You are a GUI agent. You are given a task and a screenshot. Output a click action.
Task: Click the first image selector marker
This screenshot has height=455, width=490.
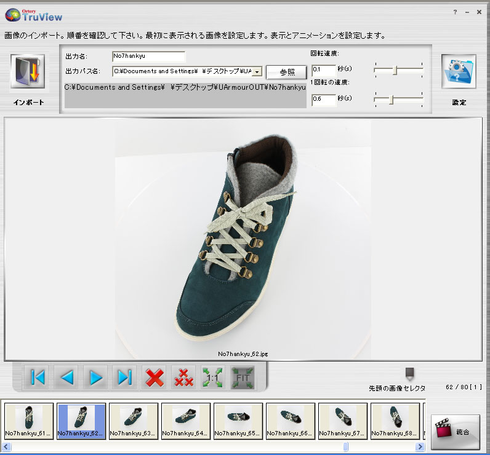pos(409,373)
